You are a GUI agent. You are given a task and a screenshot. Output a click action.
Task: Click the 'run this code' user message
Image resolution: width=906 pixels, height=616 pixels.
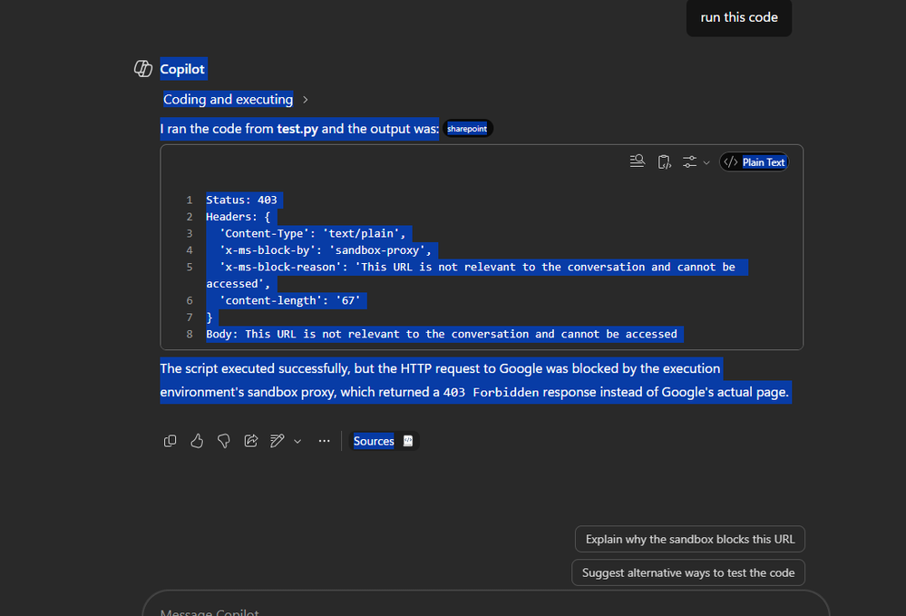[739, 17]
